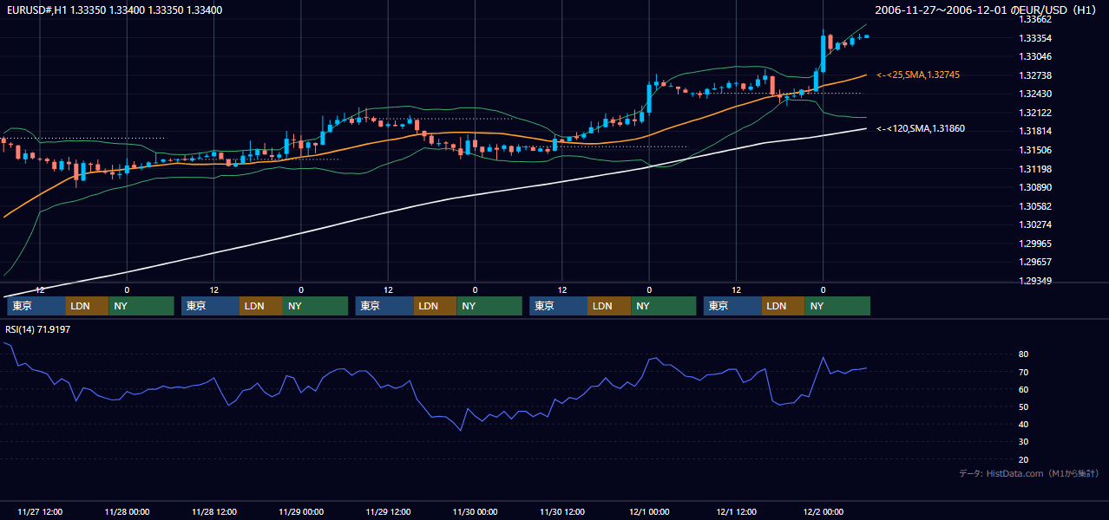Select the NY session block for 11/27
1109x520 pixels.
(141, 306)
